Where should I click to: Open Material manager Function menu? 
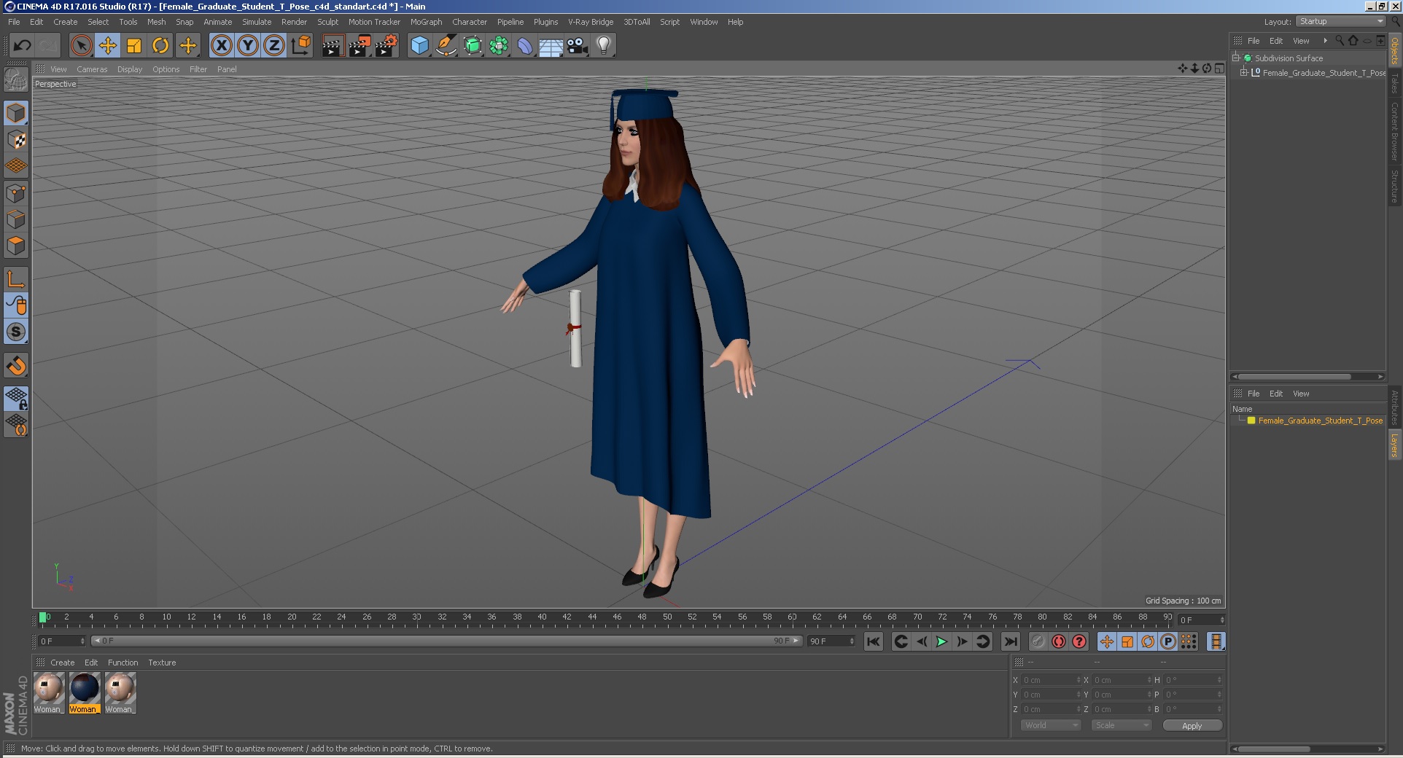[x=123, y=663]
